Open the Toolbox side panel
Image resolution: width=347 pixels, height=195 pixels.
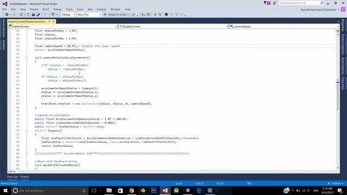click(x=3, y=45)
